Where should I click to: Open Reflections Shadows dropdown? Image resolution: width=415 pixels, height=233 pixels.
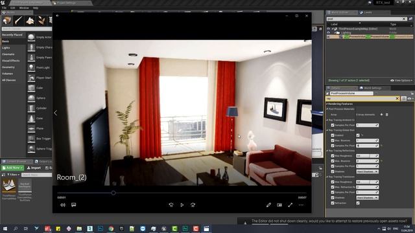click(x=367, y=172)
